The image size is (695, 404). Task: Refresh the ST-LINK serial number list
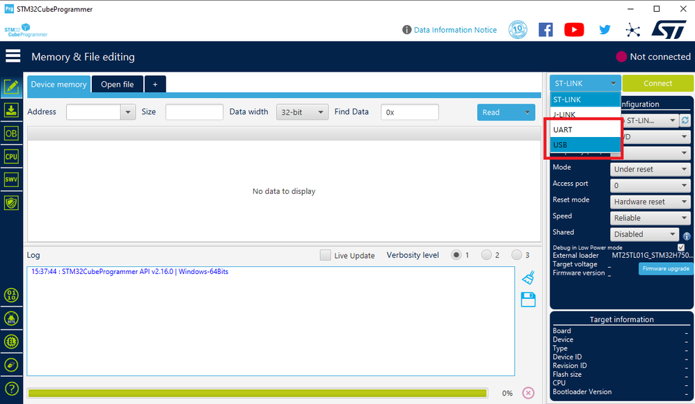tap(685, 120)
